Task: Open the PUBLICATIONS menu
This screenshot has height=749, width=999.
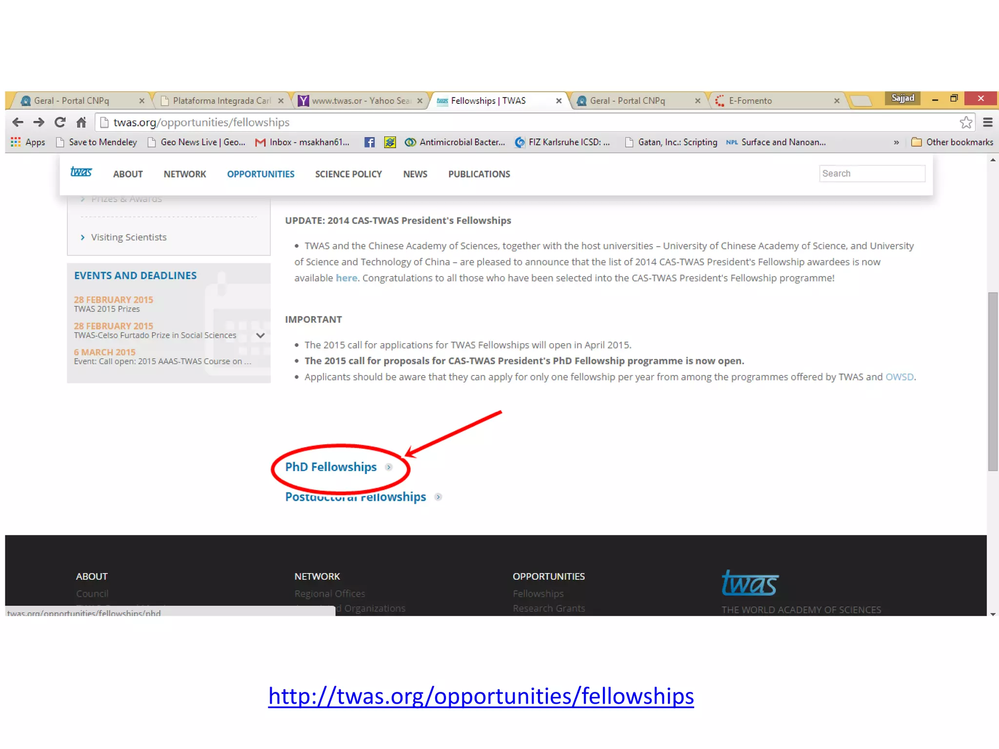Action: (x=479, y=174)
